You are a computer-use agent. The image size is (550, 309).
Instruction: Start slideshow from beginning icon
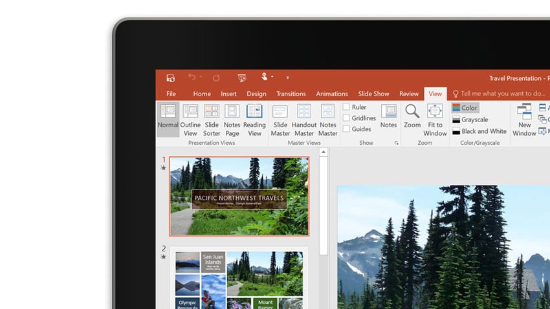click(x=242, y=78)
